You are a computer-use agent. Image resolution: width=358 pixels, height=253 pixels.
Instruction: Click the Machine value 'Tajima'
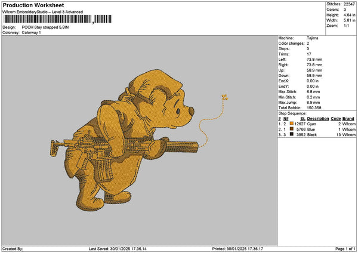[x=312, y=38]
